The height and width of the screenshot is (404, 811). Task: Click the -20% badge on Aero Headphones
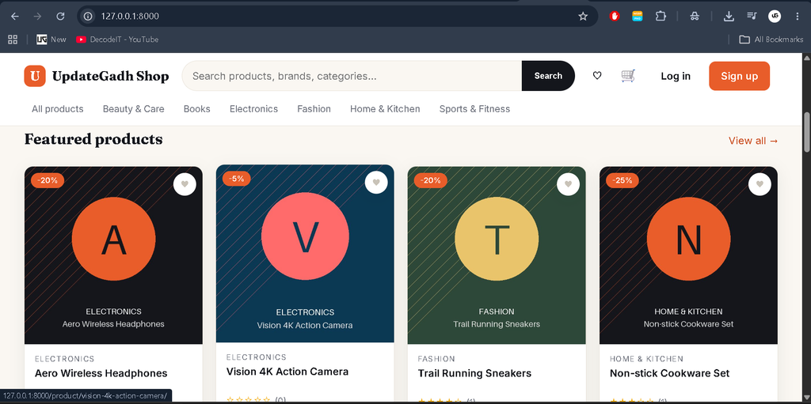[48, 180]
